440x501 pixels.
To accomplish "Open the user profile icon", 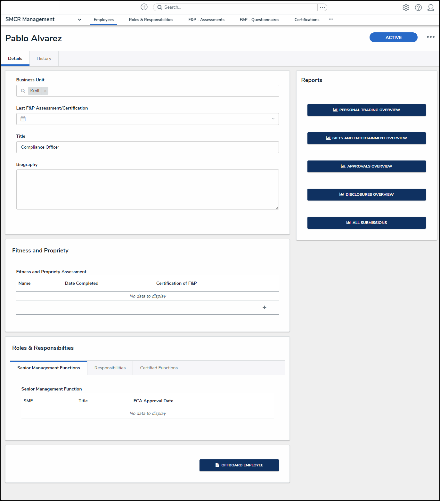I will 431,8.
